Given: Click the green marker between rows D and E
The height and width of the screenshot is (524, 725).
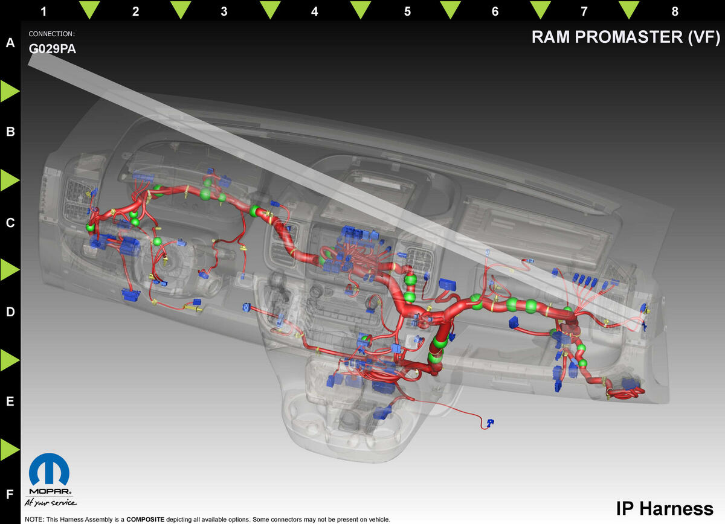Looking at the screenshot, I should 10,360.
